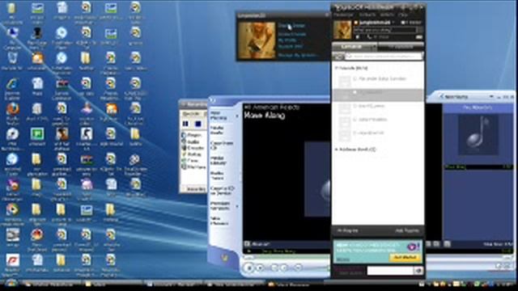Click music note album art in playlist pane

pos(478,135)
